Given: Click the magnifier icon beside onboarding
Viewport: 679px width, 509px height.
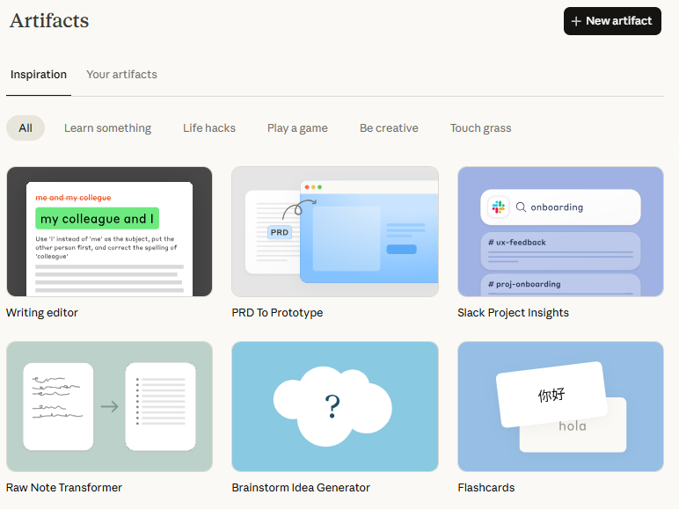Looking at the screenshot, I should (521, 207).
